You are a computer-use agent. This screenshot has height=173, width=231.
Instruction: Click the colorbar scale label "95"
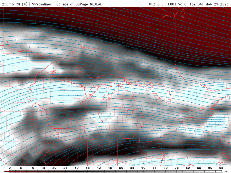coord(221,168)
